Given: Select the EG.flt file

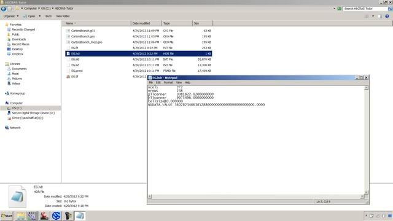Looking at the screenshot, I should point(74,48).
